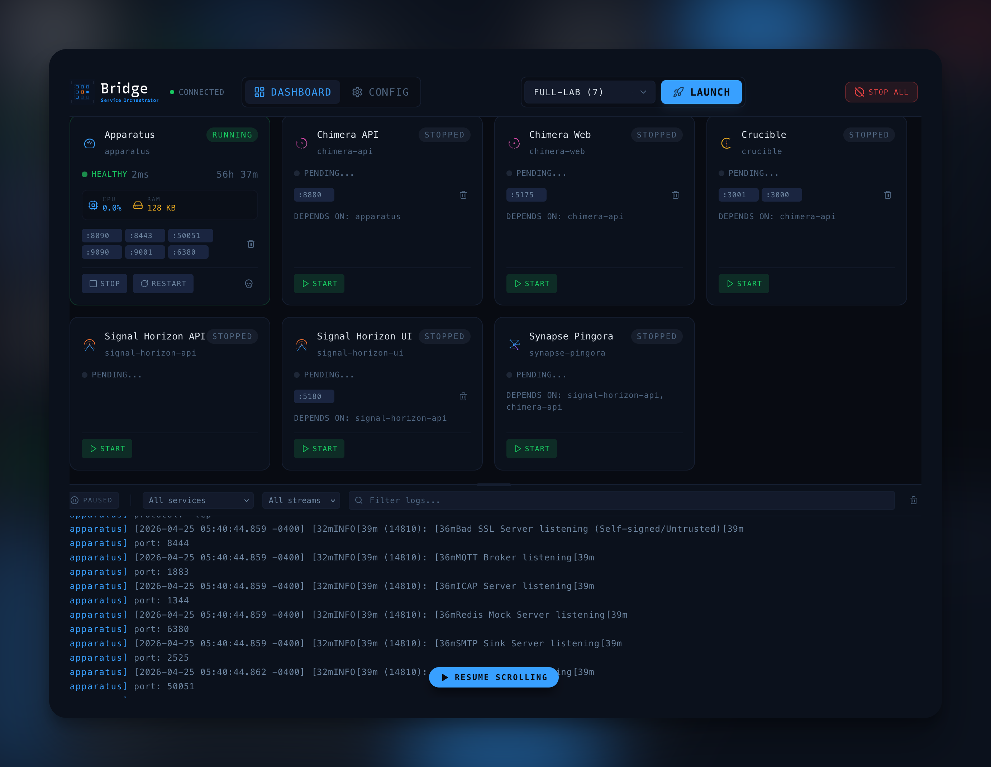Open the All services log dropdown
This screenshot has height=767, width=991.
pos(198,501)
